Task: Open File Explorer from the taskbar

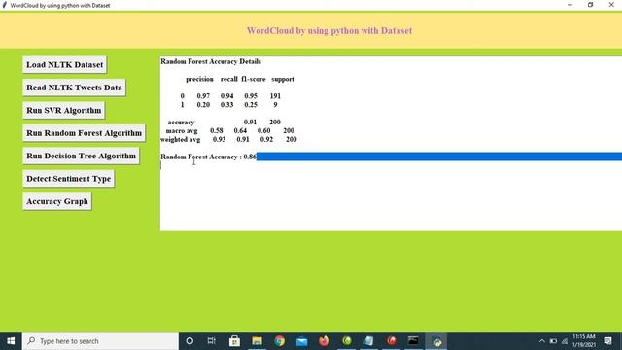Action: [257, 341]
